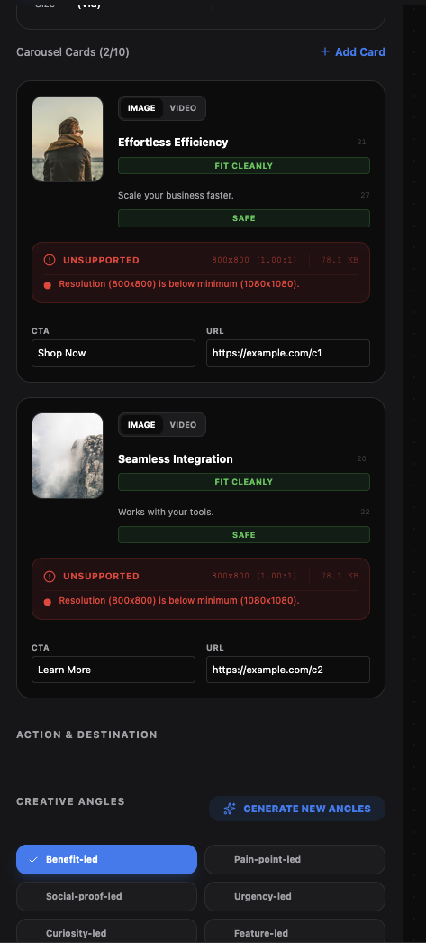
Task: Select the Pain-point-led angle
Action: [295, 859]
